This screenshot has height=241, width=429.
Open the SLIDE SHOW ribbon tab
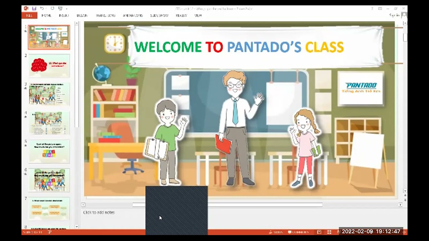(x=159, y=15)
